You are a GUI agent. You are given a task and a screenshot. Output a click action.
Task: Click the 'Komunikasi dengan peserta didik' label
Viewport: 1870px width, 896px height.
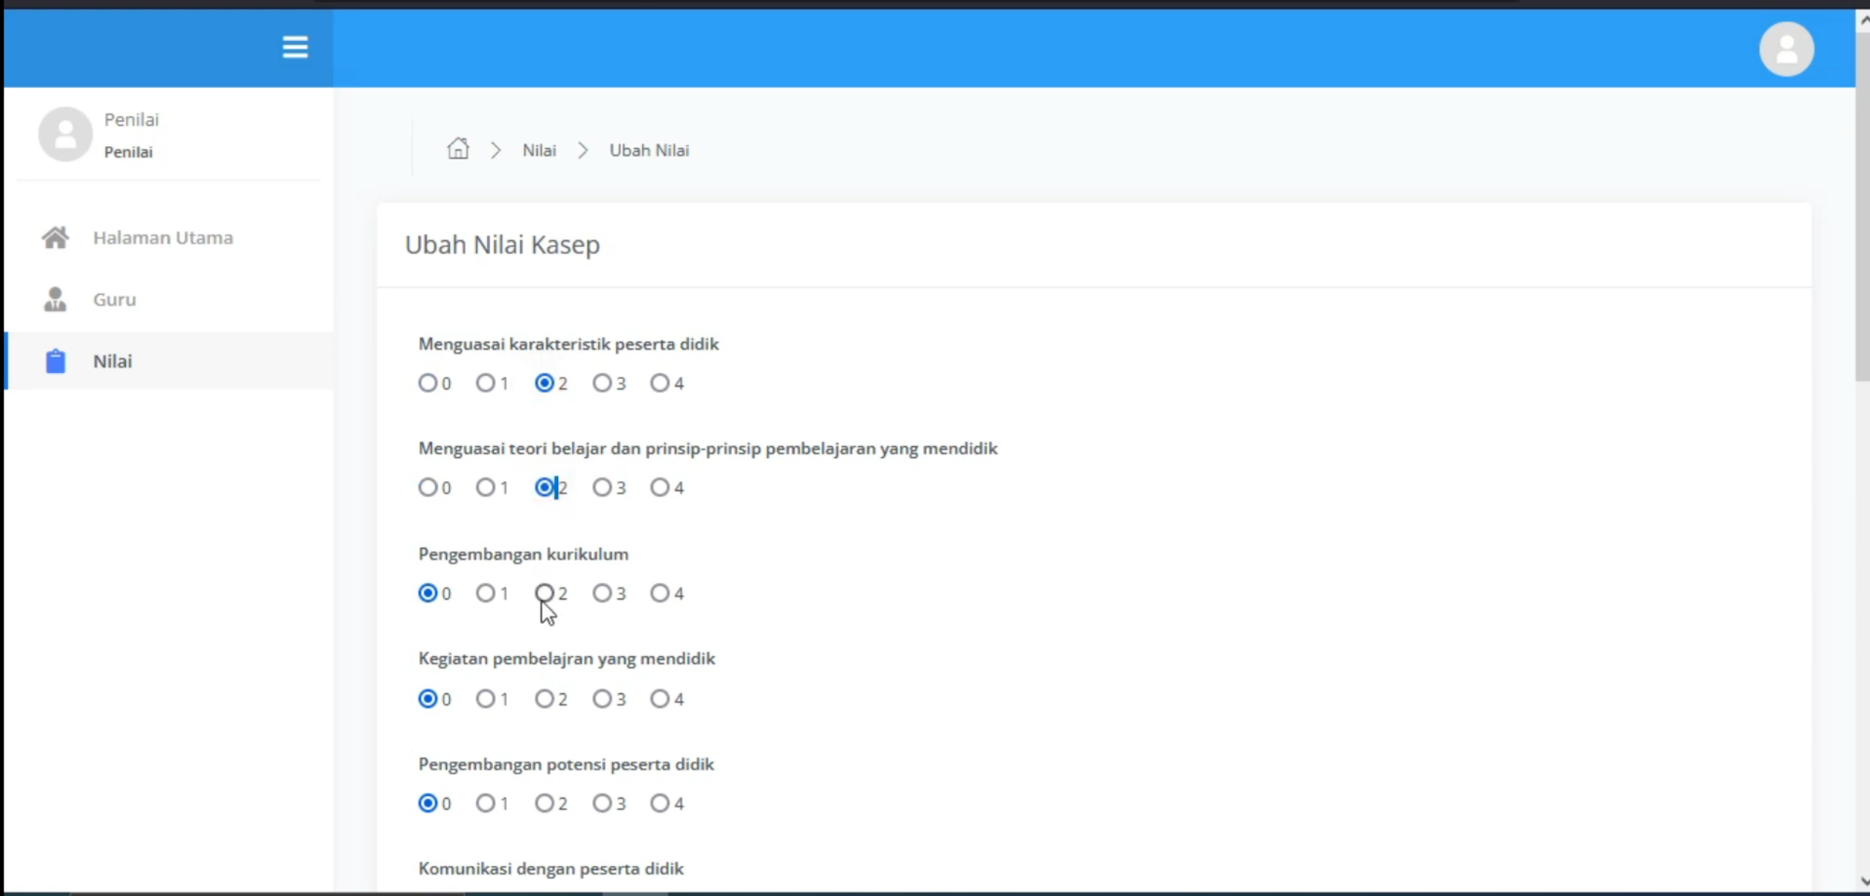[x=551, y=868]
